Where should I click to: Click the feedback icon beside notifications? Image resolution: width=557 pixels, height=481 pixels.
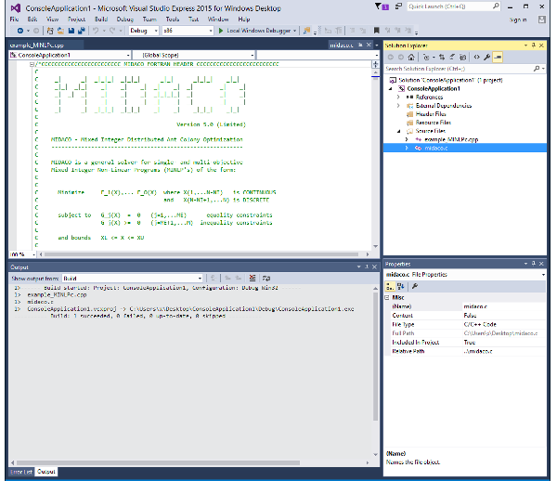398,6
